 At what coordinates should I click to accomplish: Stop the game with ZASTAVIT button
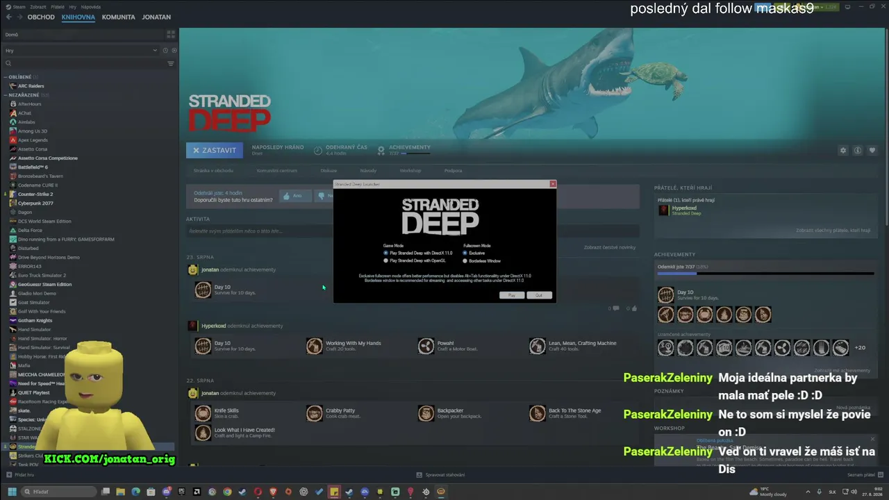click(215, 150)
